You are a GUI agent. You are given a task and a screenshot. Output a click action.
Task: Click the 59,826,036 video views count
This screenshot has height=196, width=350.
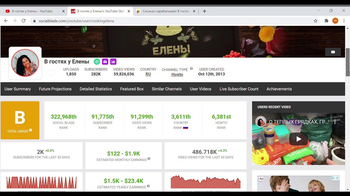point(124,74)
